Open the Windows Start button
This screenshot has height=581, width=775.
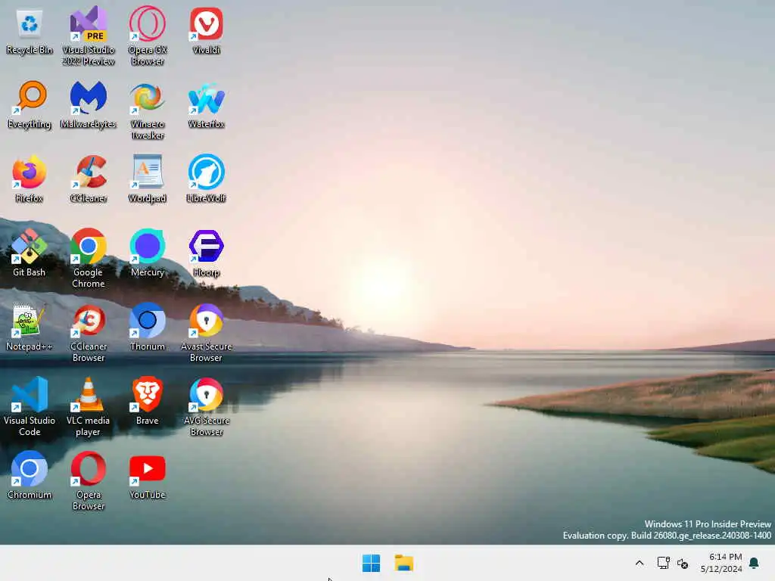coord(371,563)
